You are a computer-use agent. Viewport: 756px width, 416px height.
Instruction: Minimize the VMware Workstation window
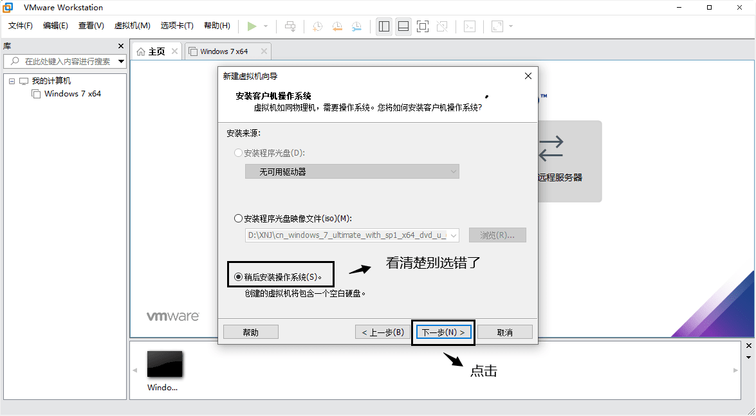tap(679, 8)
